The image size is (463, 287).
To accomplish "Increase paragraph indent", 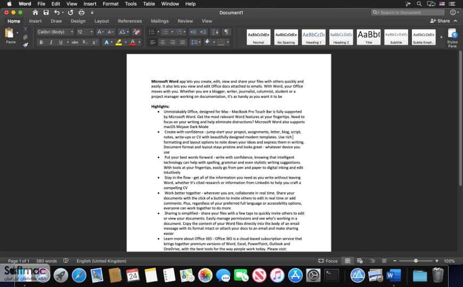I will point(203,32).
